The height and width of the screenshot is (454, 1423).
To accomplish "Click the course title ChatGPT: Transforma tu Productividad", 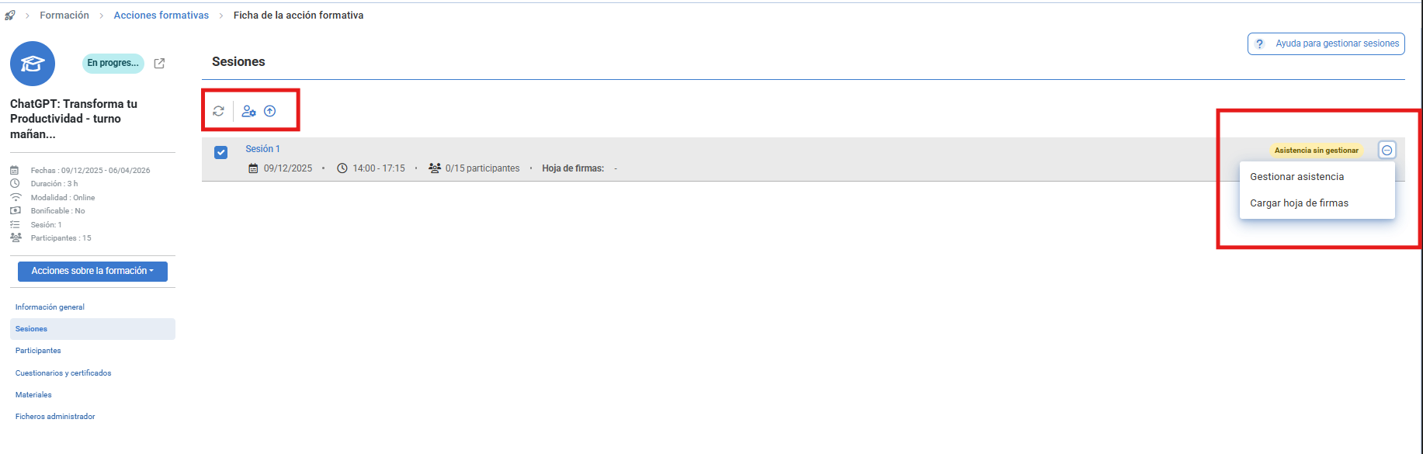I will [74, 119].
